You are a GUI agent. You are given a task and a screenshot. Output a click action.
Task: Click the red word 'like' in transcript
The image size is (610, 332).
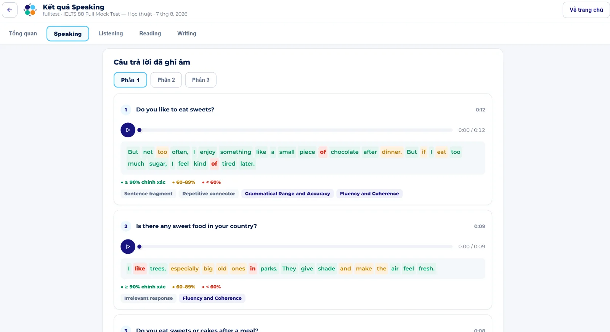pyautogui.click(x=140, y=268)
